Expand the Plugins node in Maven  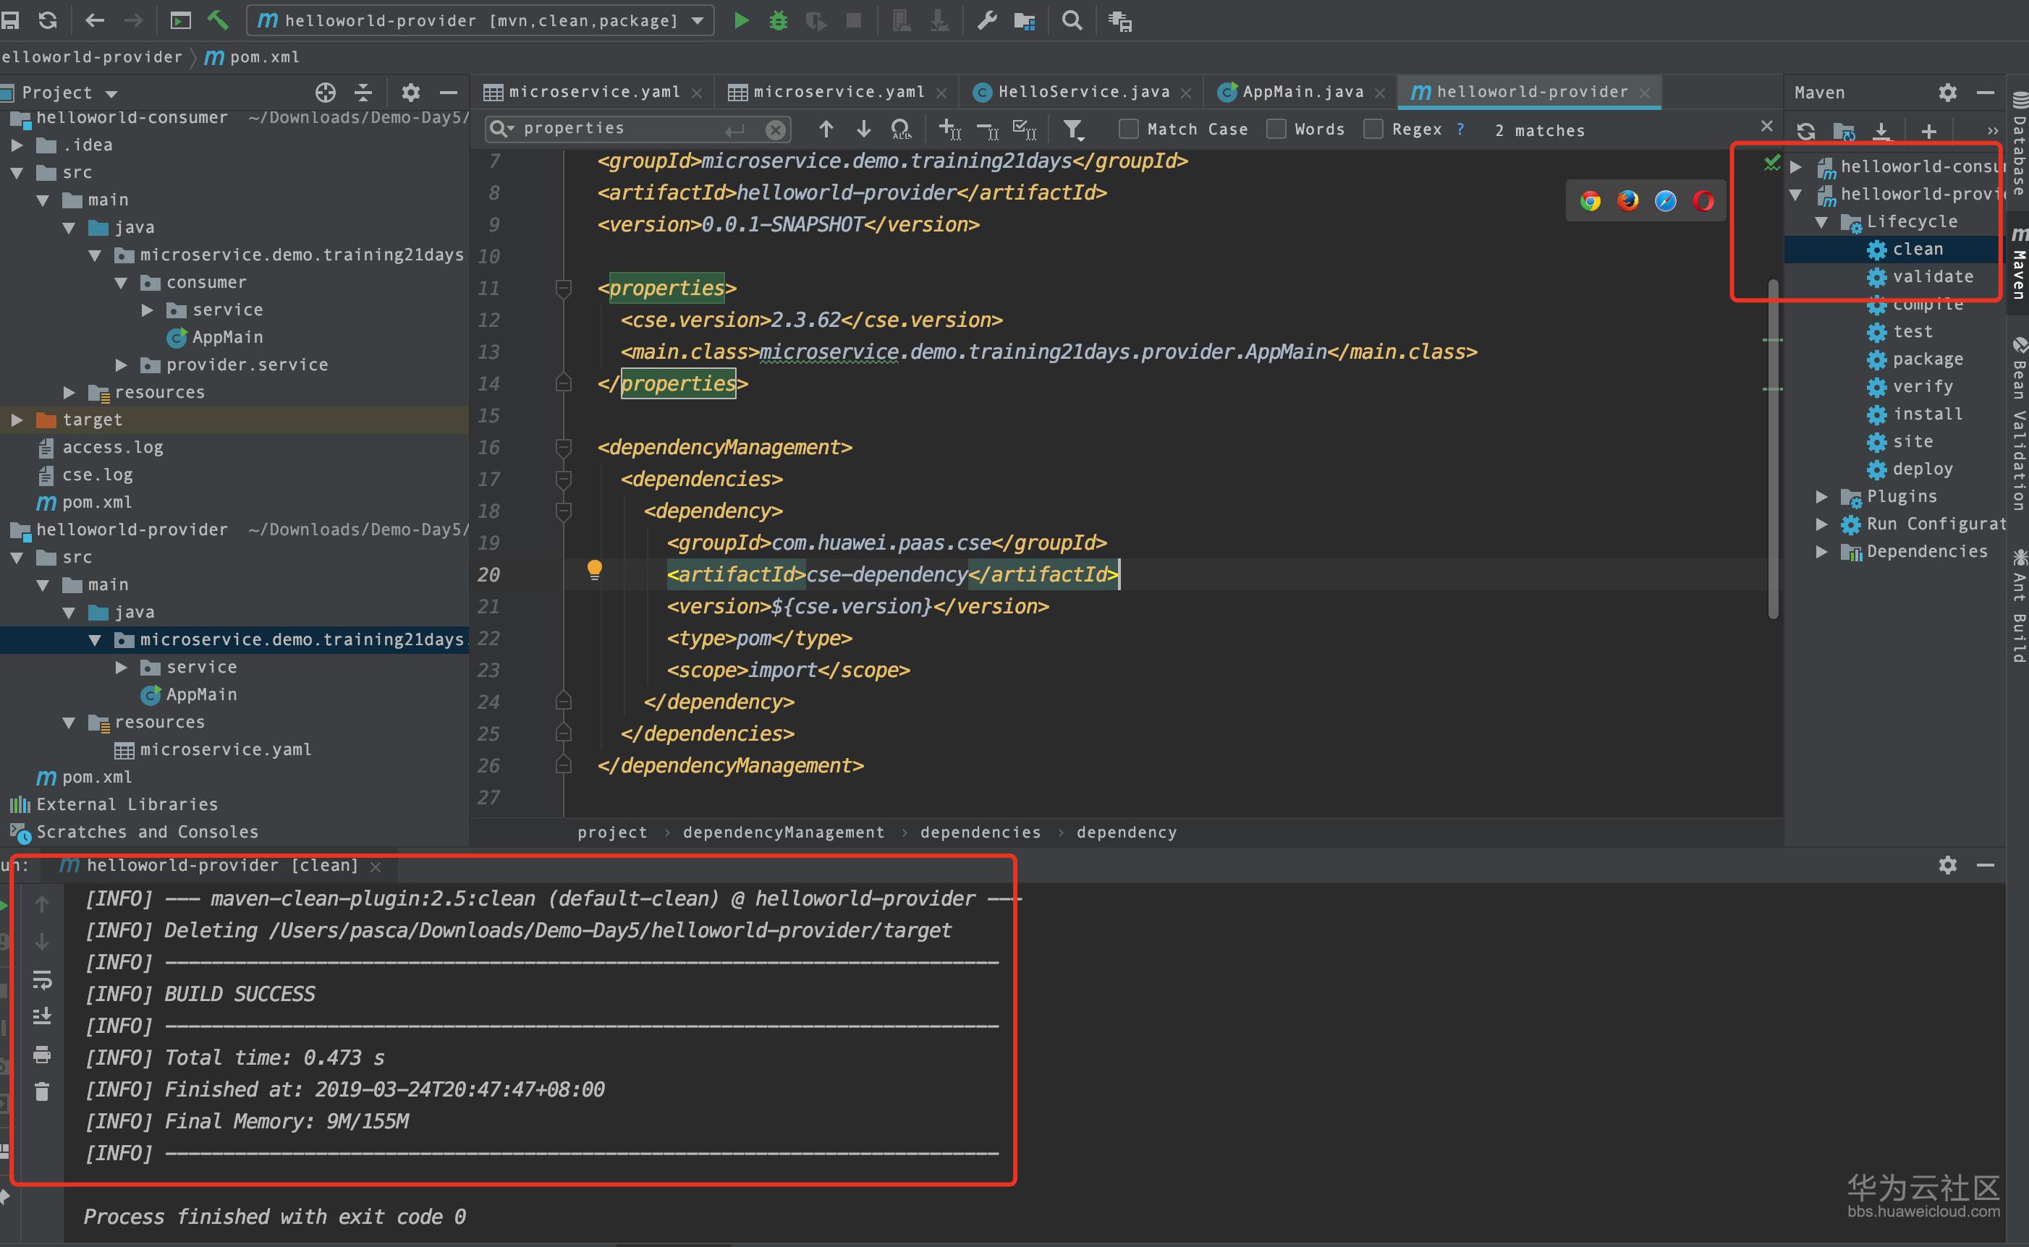(1821, 496)
